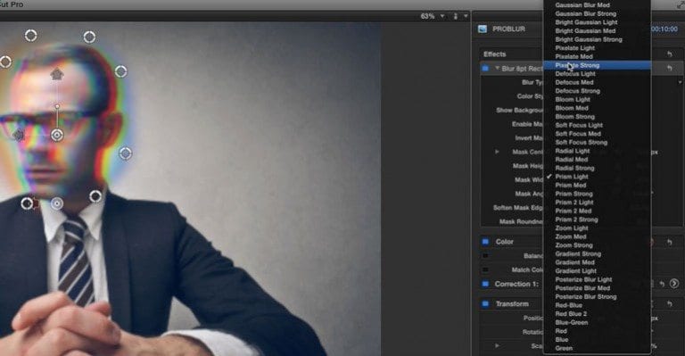Click the PROBLUR clip icon in inspector
Viewport: 685px width, 356px height.
[x=483, y=29]
